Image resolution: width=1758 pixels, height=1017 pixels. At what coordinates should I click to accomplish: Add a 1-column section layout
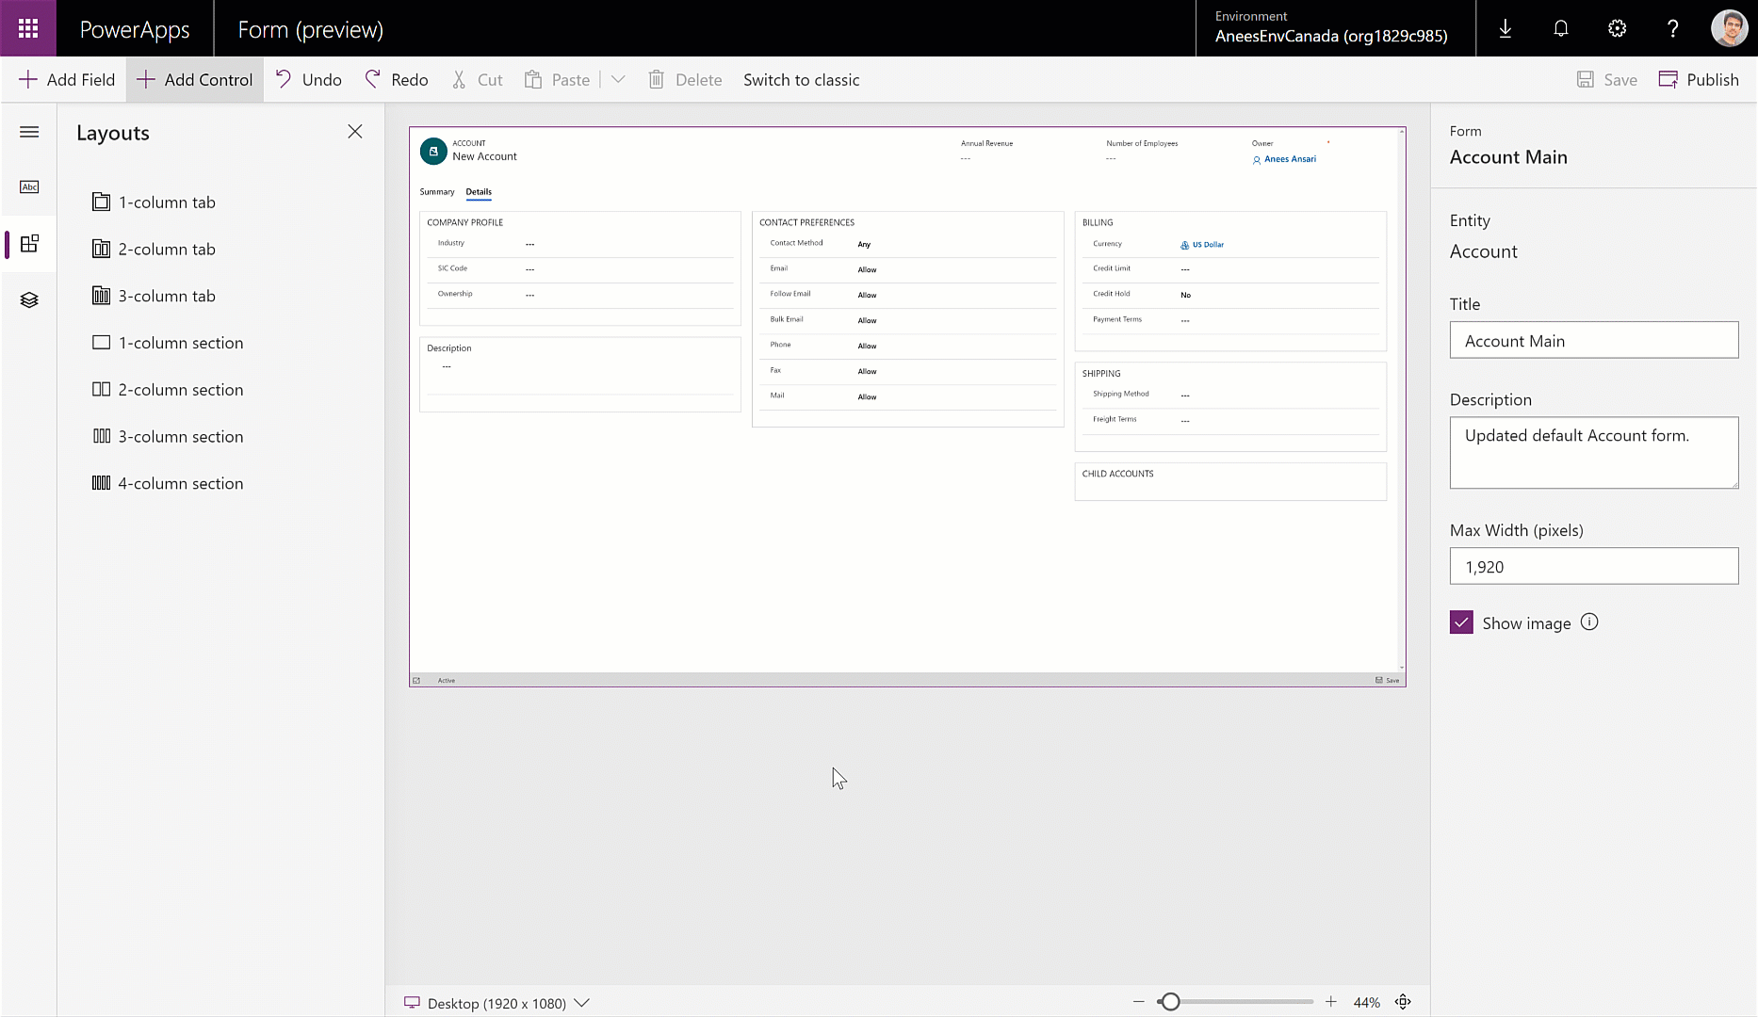(x=168, y=343)
